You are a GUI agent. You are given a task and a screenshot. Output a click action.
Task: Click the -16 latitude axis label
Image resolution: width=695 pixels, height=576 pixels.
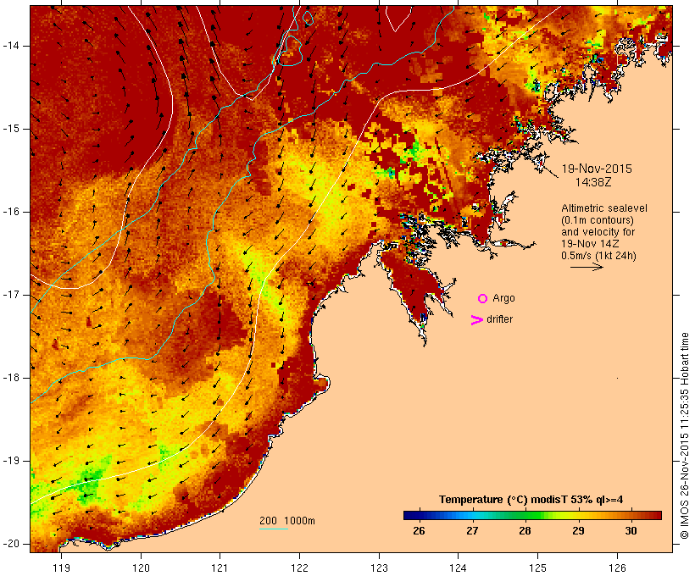tap(10, 212)
